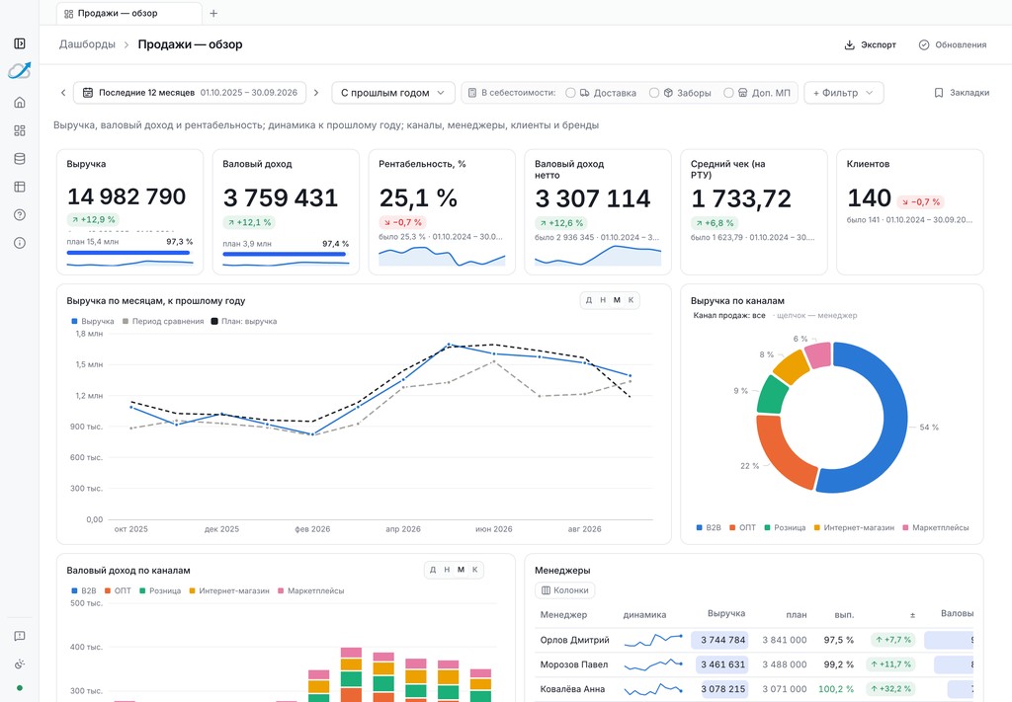1012x702 pixels.
Task: Open the dashboards grid icon in sidebar
Action: [20, 131]
